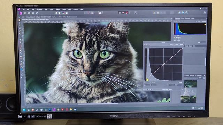This screenshot has height=125, width=223.
Task: Switch to the Styles tab
Action: click(191, 46)
